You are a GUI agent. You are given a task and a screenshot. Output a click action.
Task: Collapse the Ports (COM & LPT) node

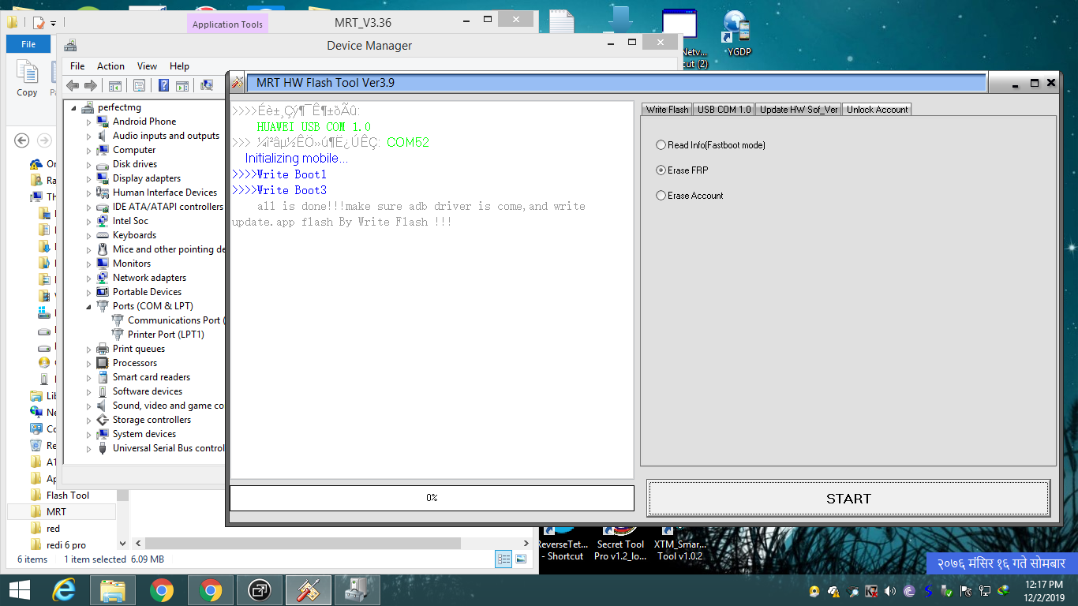(x=89, y=306)
